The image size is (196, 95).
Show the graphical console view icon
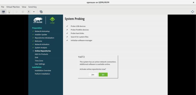tap(3, 12)
